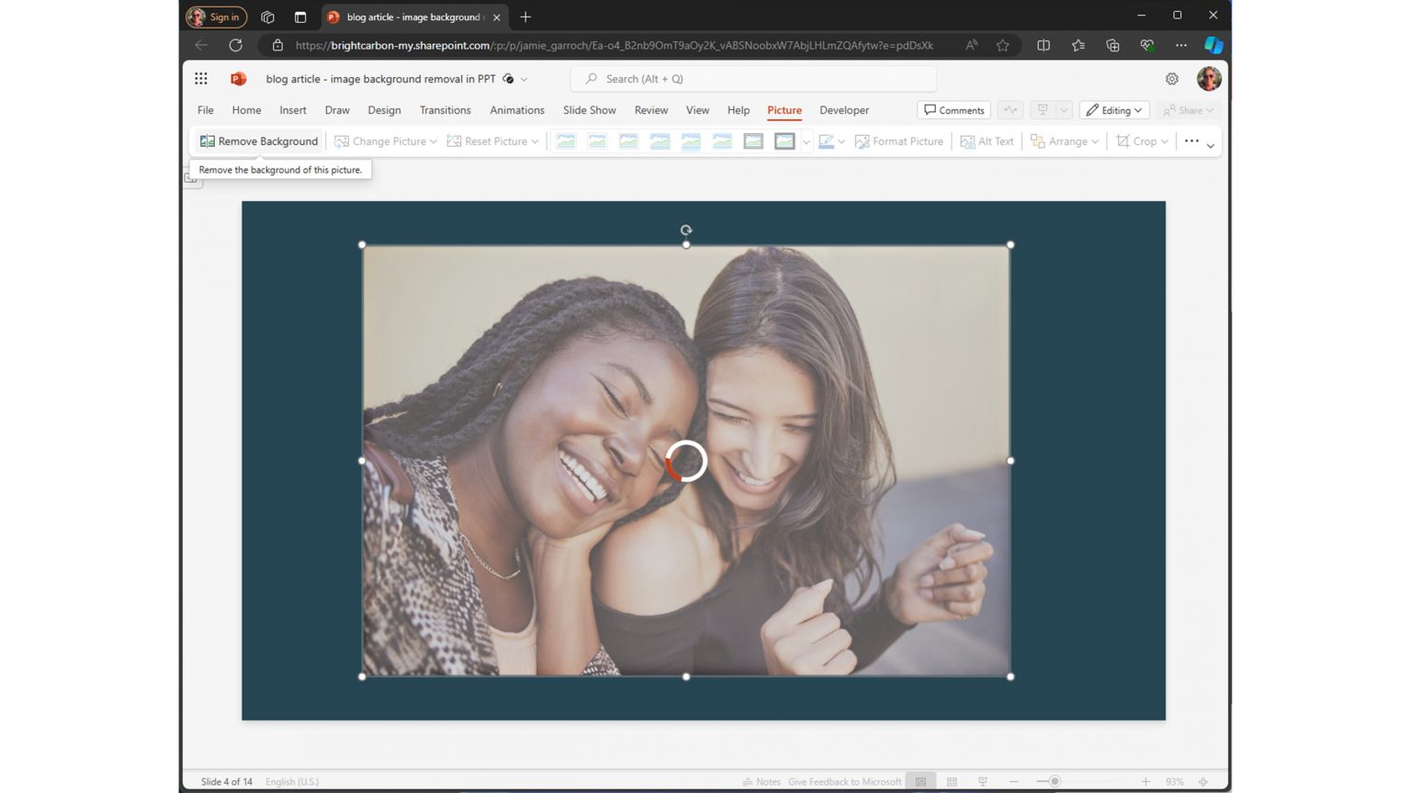Viewport: 1411px width, 793px height.
Task: Toggle the Notes pane
Action: coord(762,781)
